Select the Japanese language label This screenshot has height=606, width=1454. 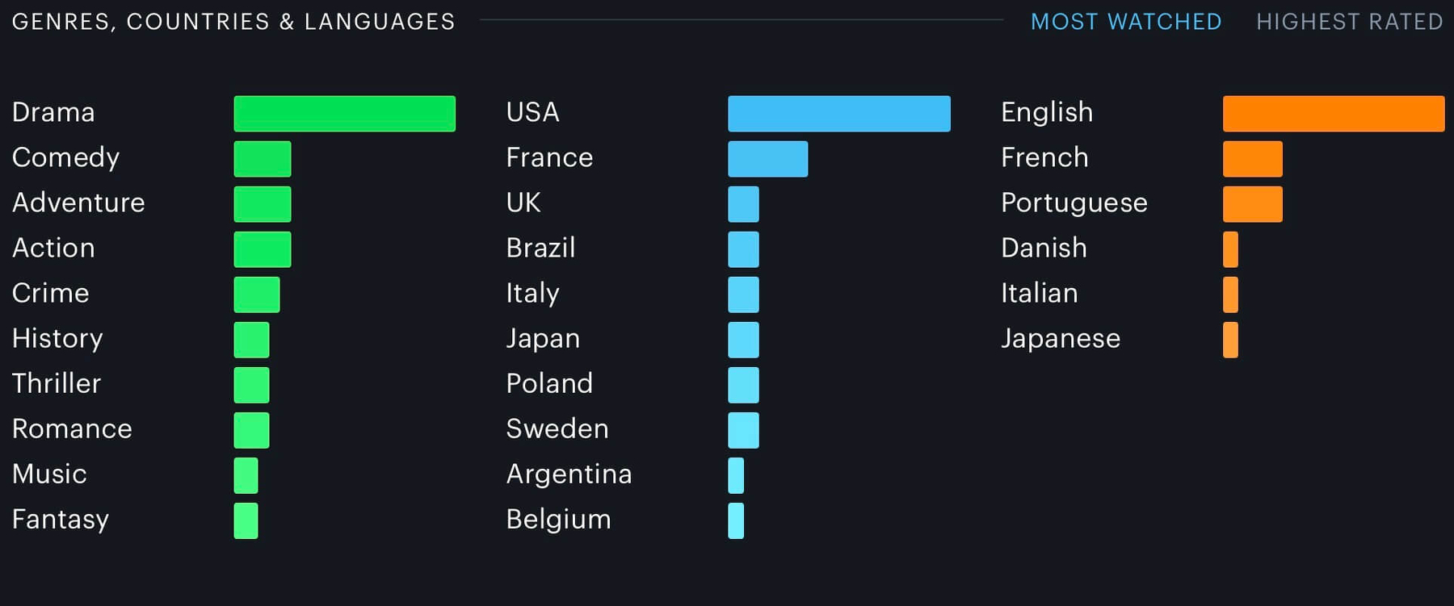click(x=1061, y=338)
